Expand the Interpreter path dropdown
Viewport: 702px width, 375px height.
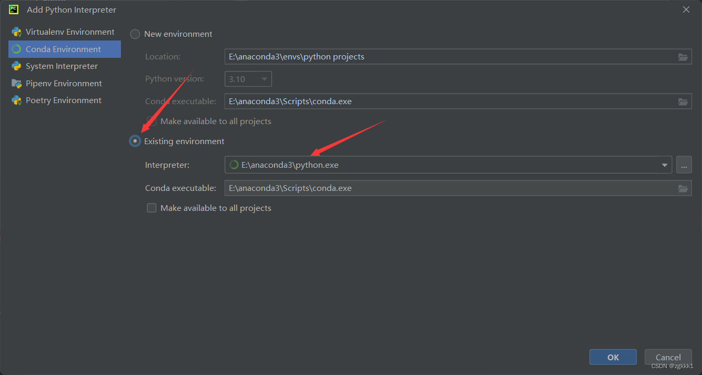coord(664,165)
